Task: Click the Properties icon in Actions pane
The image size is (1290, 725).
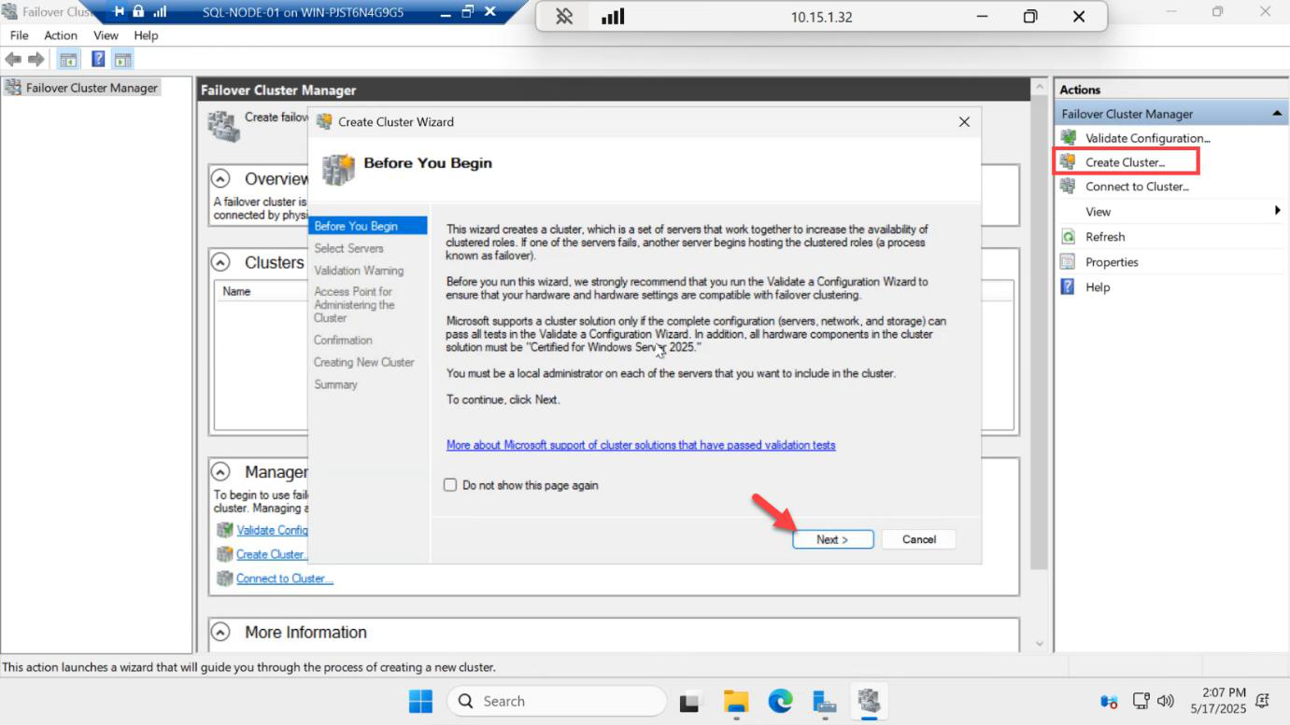Action: pyautogui.click(x=1069, y=262)
